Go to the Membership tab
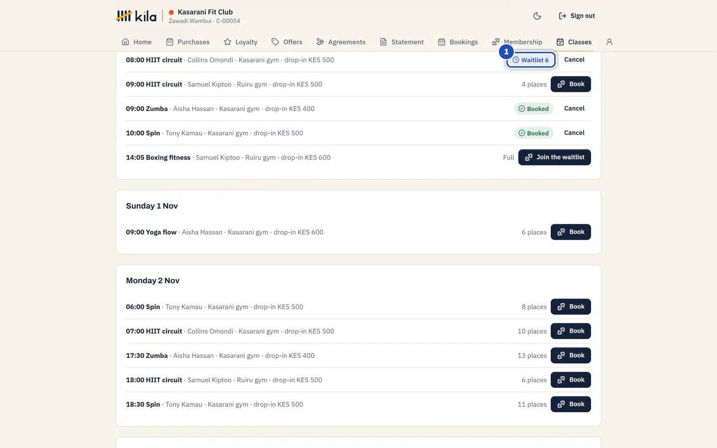717x448 pixels. point(517,42)
